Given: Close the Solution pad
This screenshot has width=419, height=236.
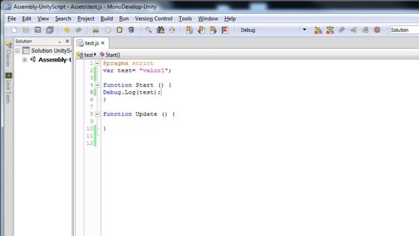Looking at the screenshot, I should [x=67, y=41].
